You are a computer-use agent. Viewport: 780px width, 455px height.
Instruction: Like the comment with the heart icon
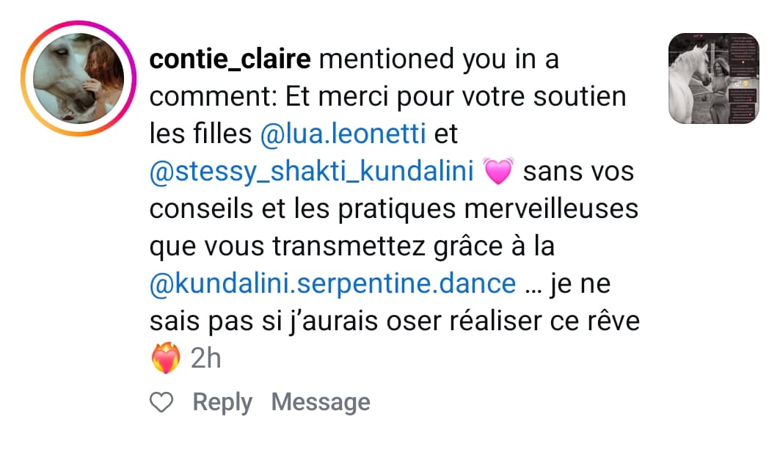point(161,402)
